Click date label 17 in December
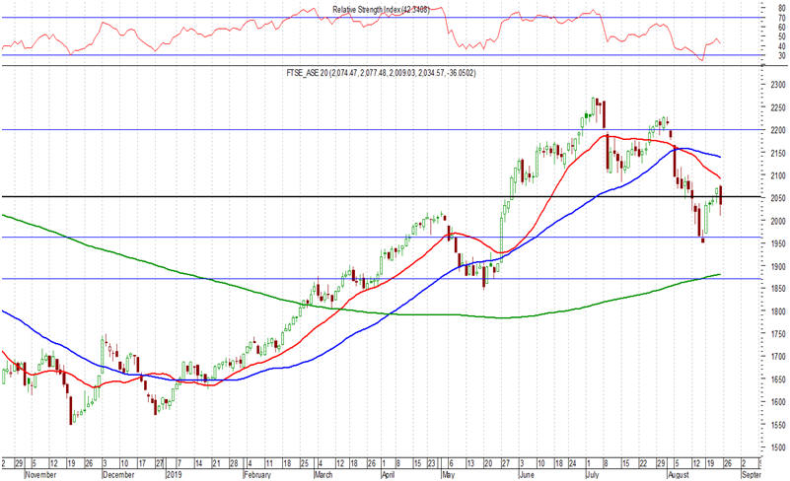Viewport: 790px width, 481px height. (x=142, y=464)
